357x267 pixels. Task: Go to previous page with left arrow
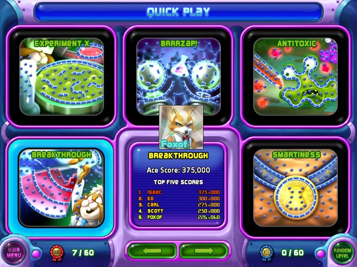(152, 251)
